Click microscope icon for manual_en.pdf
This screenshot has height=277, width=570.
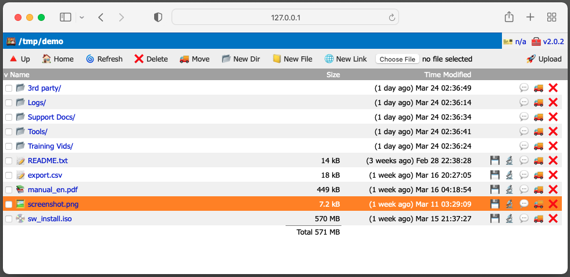coord(510,189)
